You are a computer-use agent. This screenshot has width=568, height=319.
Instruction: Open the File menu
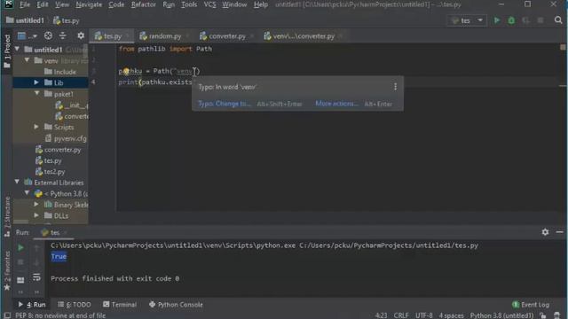[25, 4]
